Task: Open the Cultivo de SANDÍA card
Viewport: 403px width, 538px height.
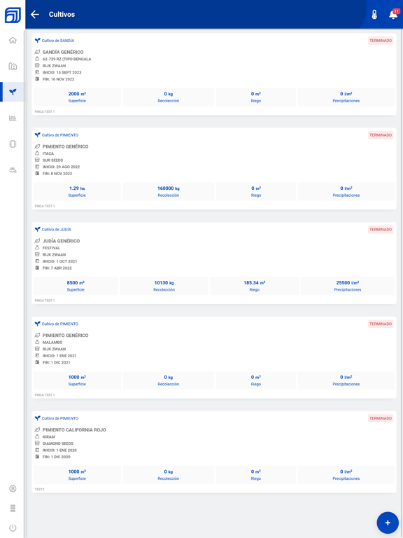Action: pyautogui.click(x=214, y=74)
